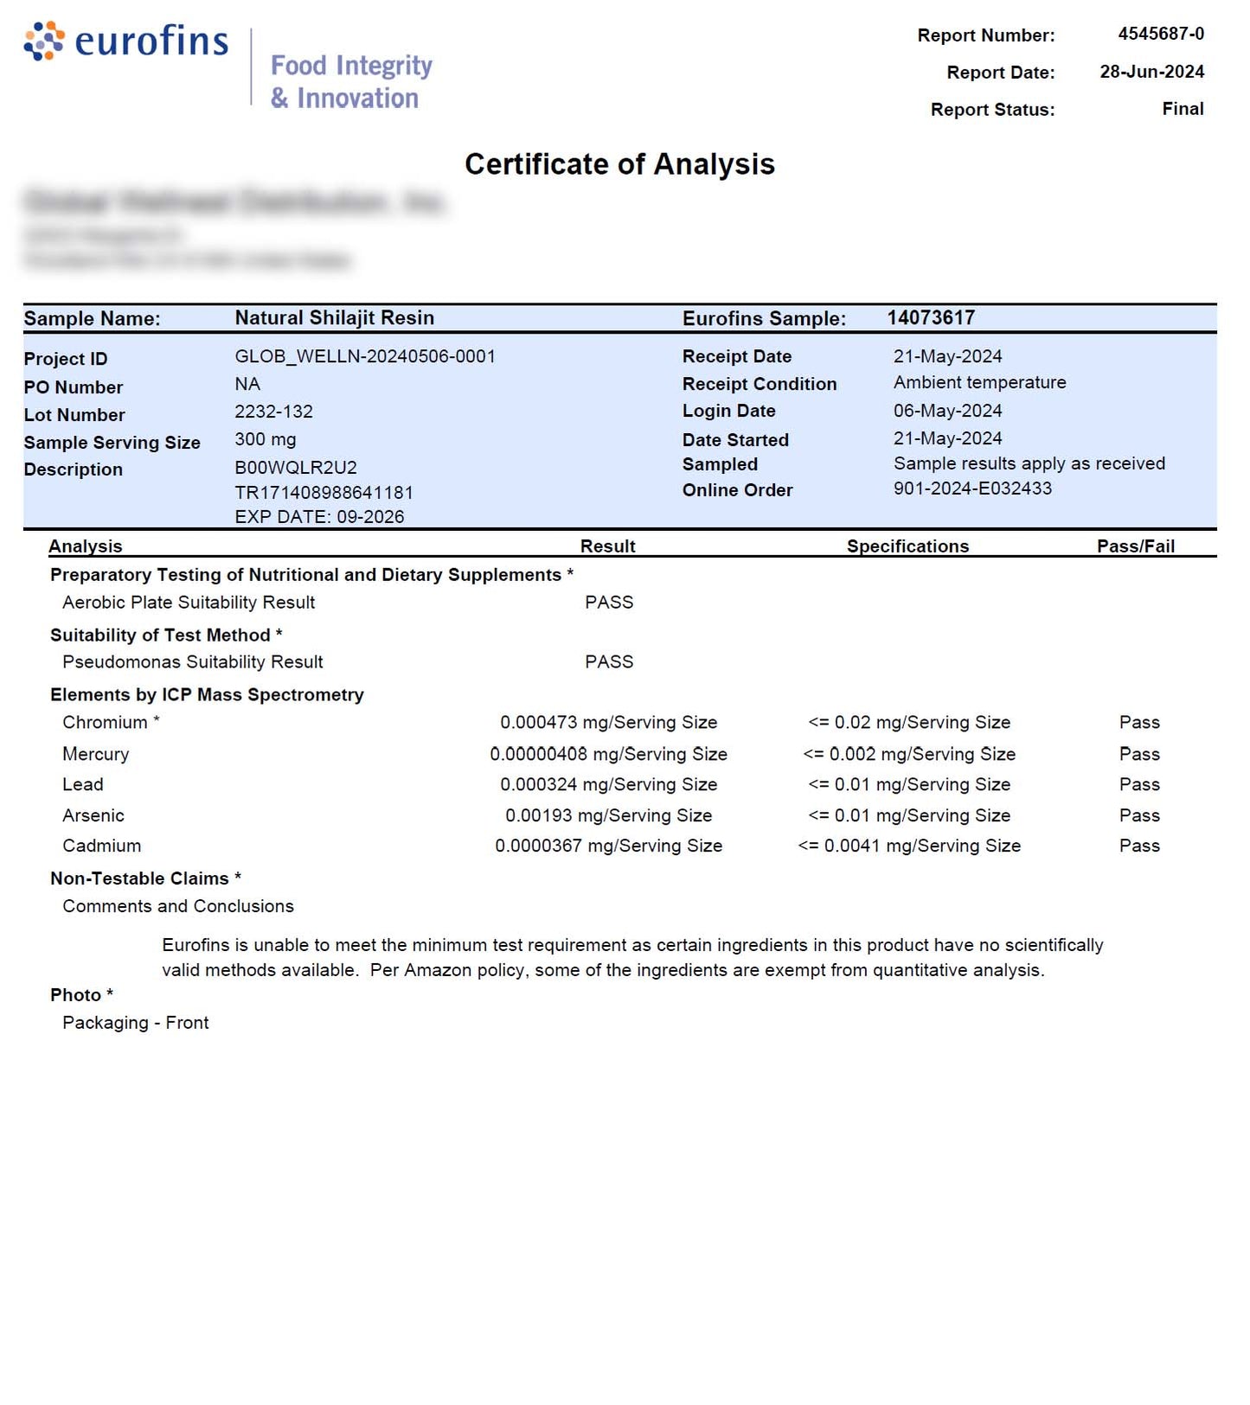Click the Pass/Fail column header
The image size is (1250, 1405).
click(1135, 546)
